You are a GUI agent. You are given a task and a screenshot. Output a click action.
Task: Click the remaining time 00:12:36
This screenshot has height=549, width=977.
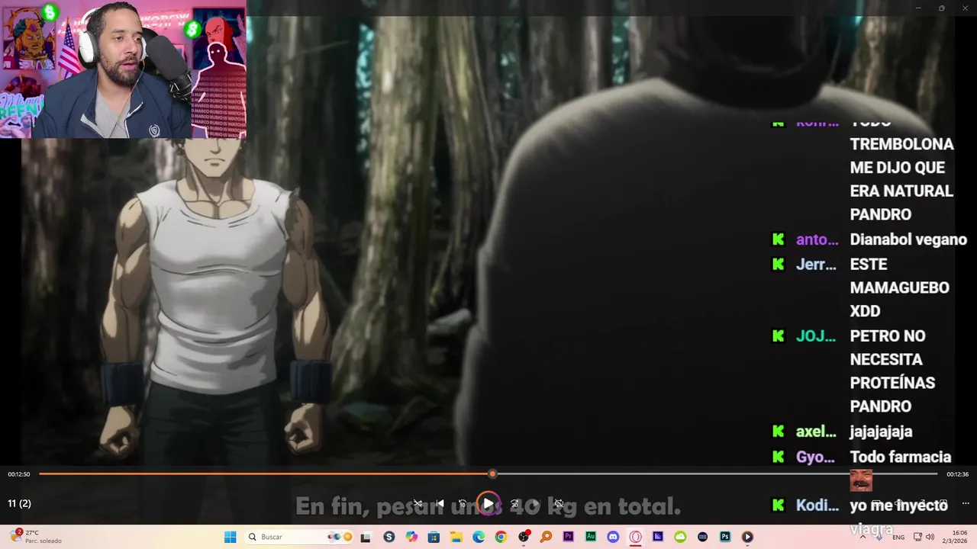click(957, 474)
